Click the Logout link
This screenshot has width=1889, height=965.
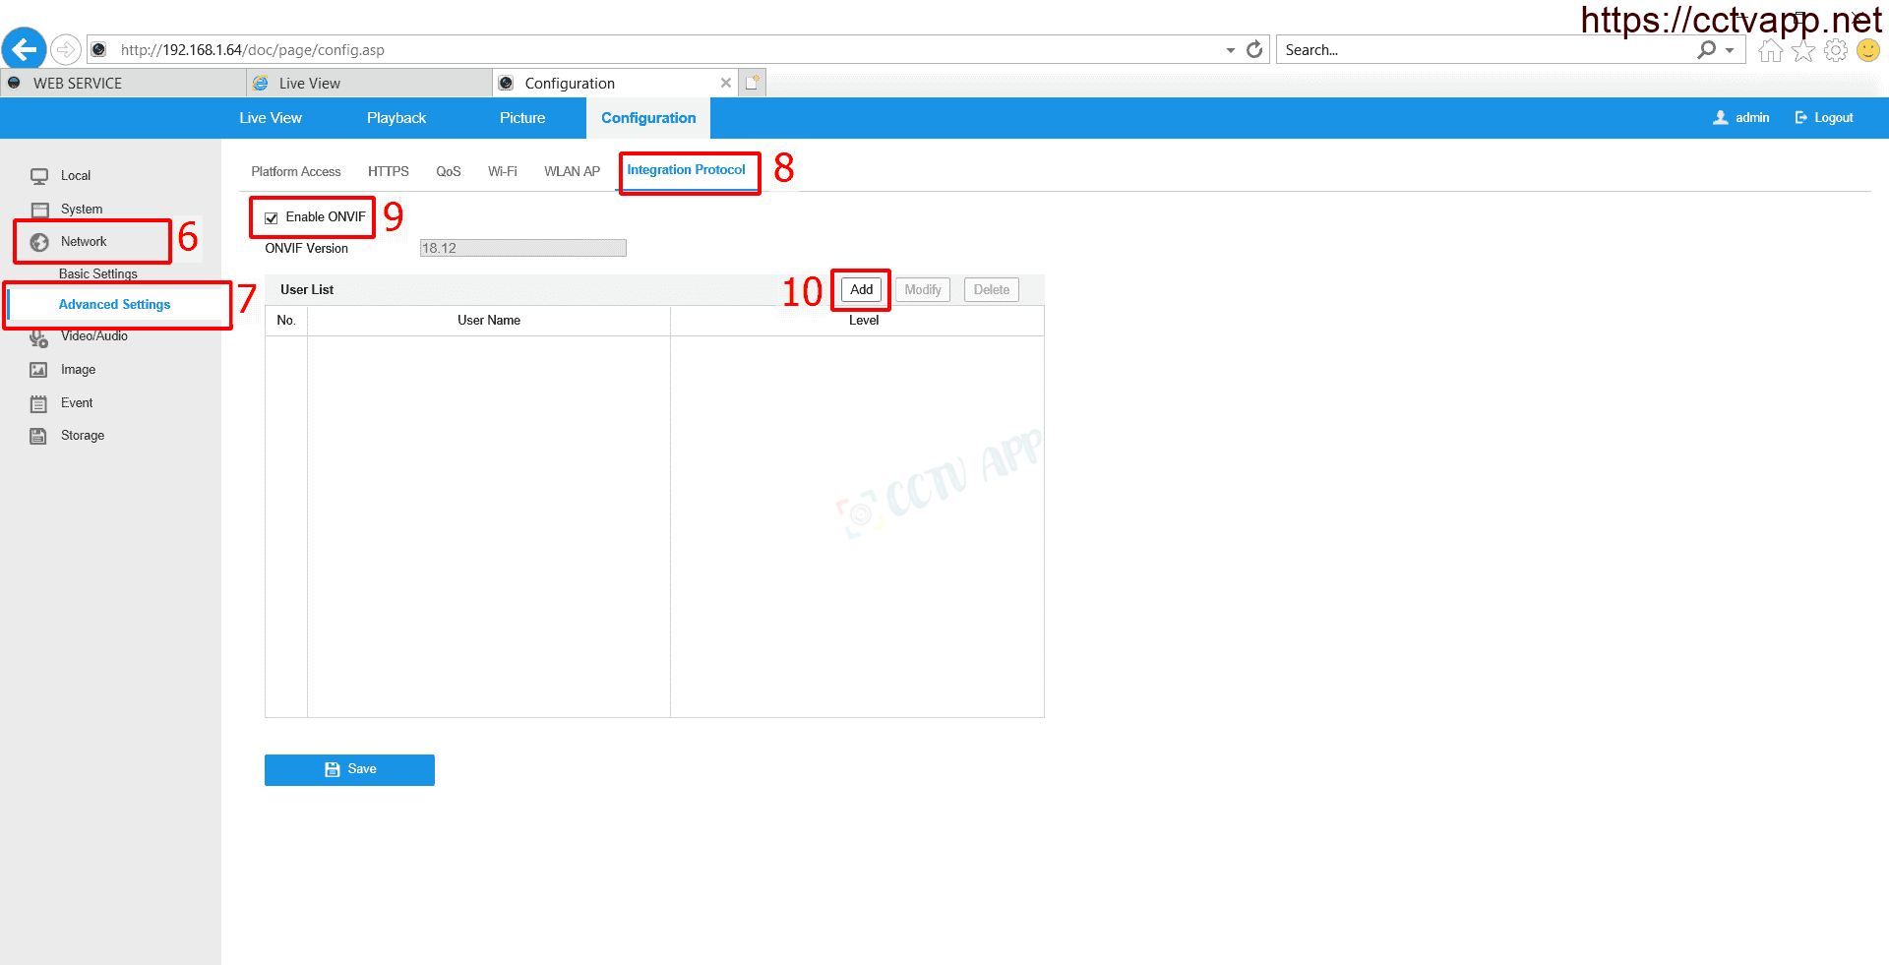click(x=1824, y=118)
